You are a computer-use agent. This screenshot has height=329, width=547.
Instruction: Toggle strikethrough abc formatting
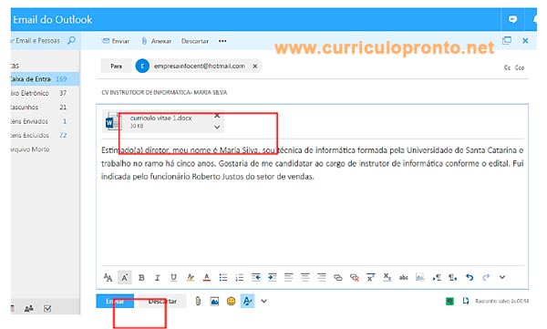(x=404, y=278)
